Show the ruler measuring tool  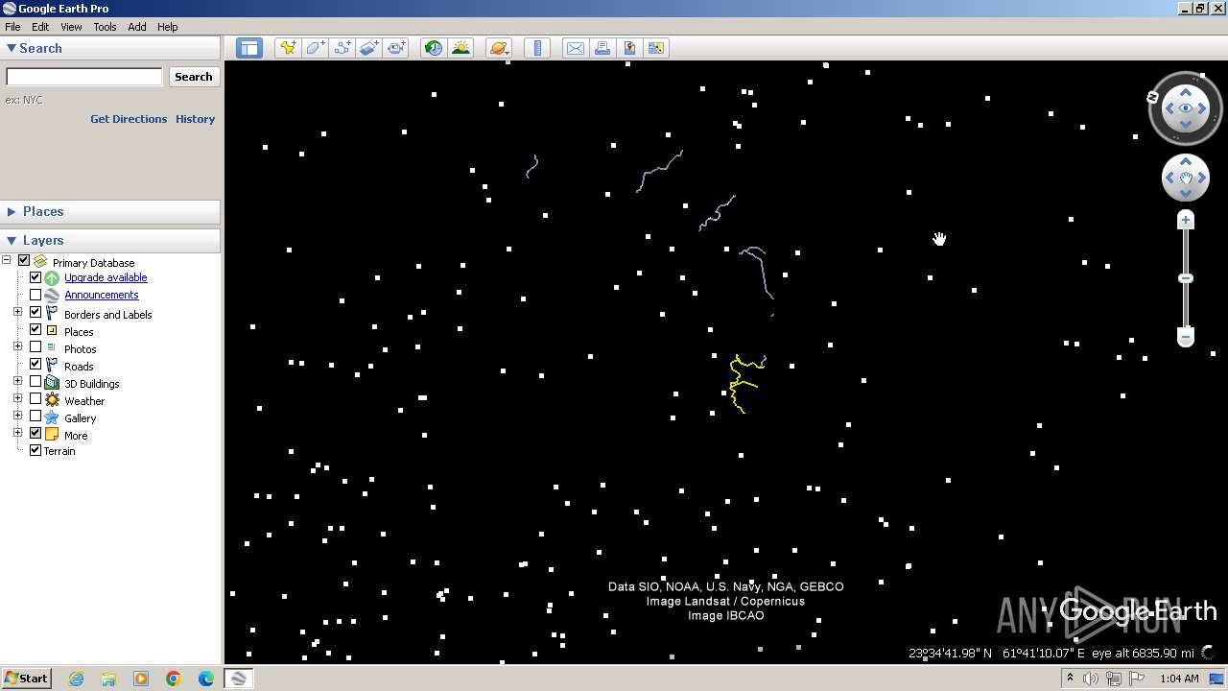pos(537,48)
